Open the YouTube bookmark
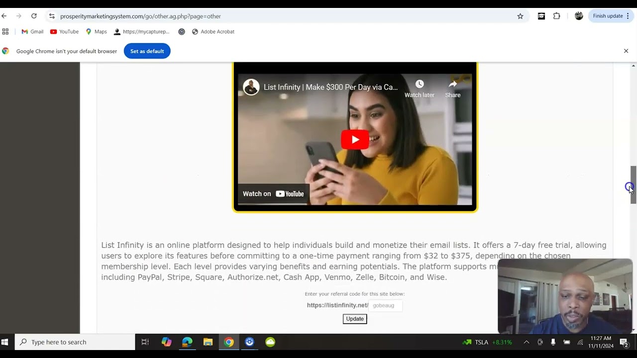Image resolution: width=637 pixels, height=358 pixels. pos(64,31)
